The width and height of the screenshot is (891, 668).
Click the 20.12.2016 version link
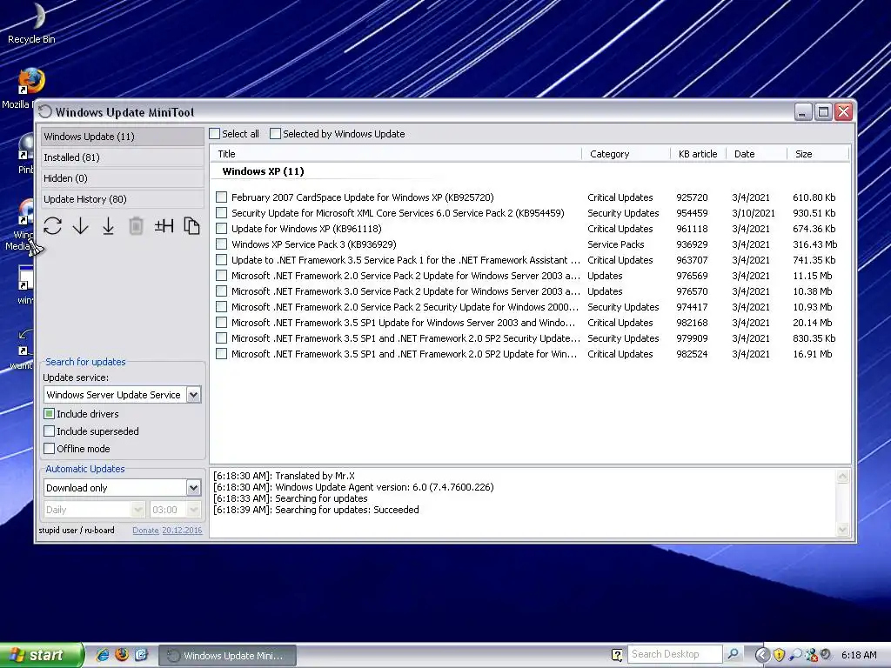(182, 530)
